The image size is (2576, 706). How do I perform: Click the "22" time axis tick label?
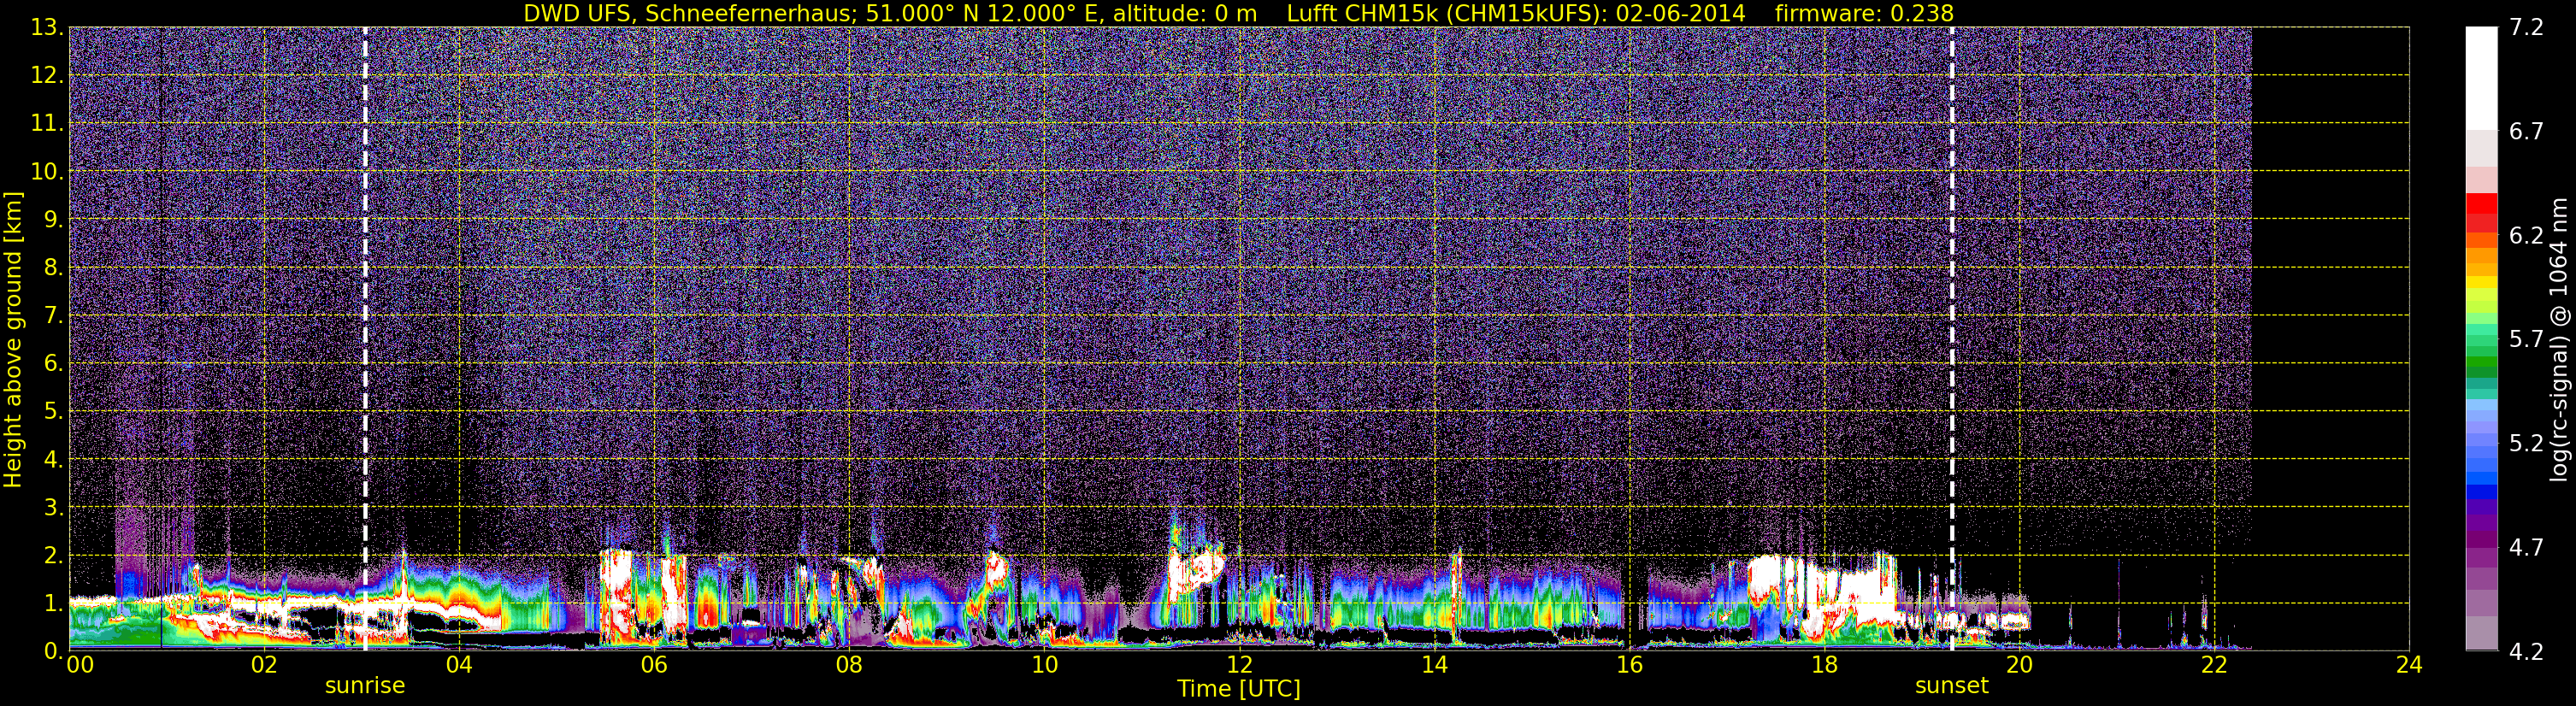coord(2214,665)
